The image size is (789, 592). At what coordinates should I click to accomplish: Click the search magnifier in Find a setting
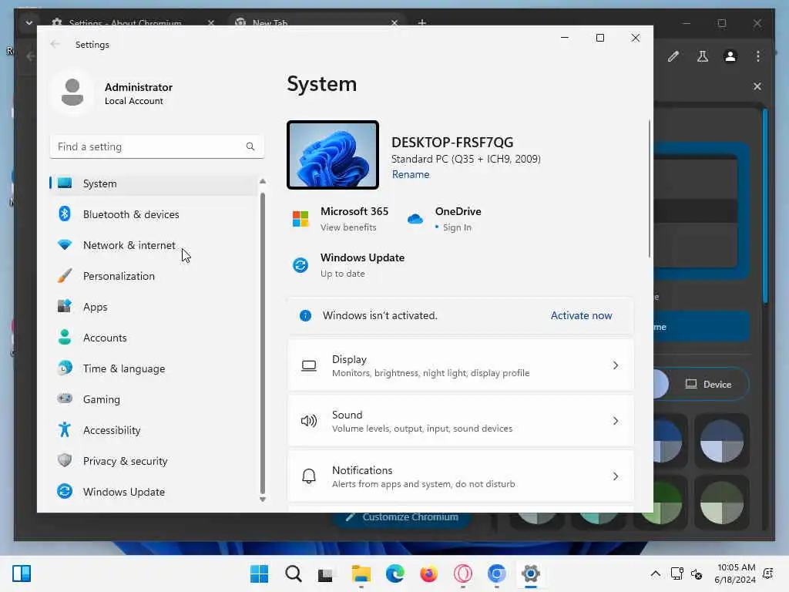tap(250, 146)
